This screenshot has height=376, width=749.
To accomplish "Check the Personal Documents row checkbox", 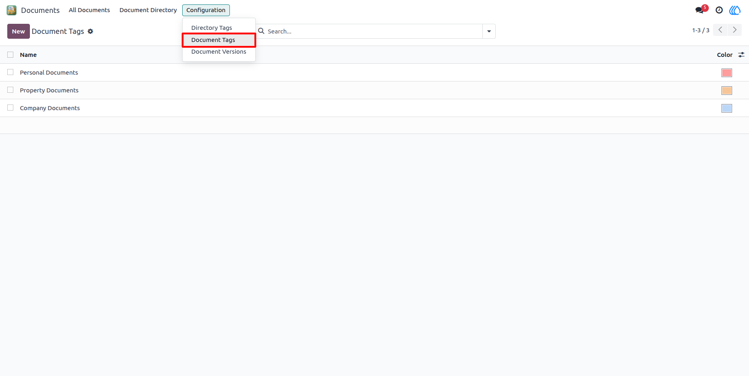I will (x=11, y=72).
